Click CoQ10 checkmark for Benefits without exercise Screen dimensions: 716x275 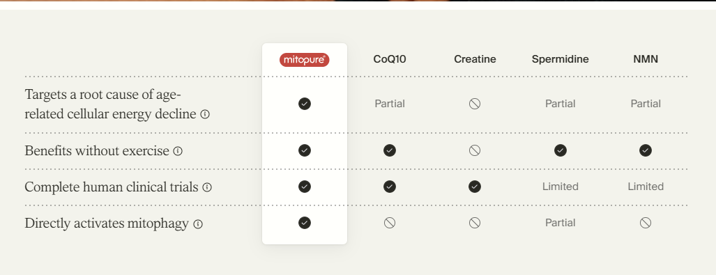(x=390, y=150)
